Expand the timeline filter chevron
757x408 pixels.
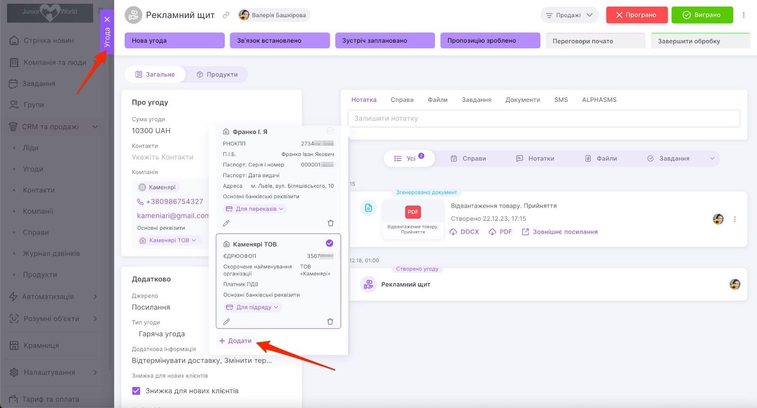tap(712, 158)
